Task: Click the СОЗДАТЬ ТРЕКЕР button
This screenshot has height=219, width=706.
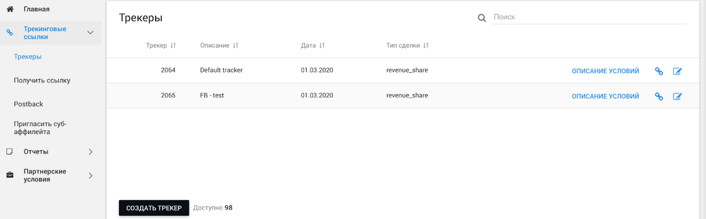Action: [x=154, y=208]
